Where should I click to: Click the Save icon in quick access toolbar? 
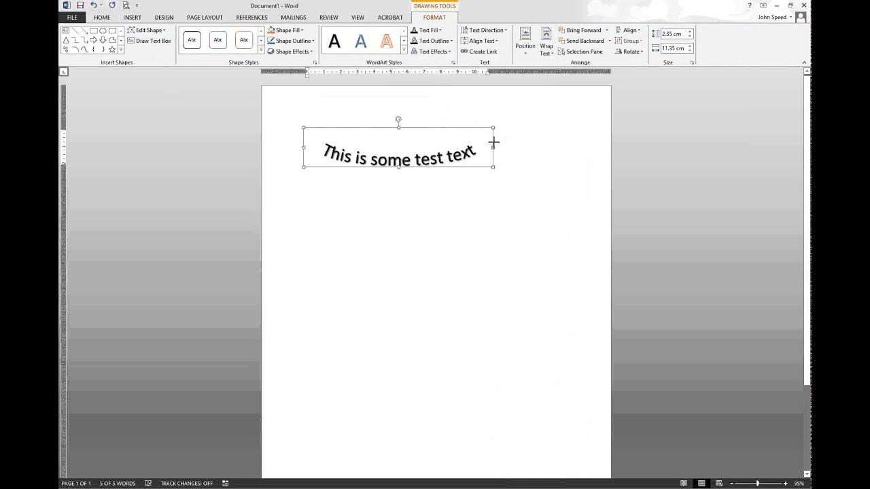coord(80,5)
